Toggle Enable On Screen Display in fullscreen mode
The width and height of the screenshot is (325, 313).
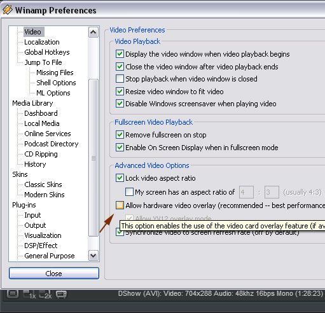pyautogui.click(x=120, y=147)
